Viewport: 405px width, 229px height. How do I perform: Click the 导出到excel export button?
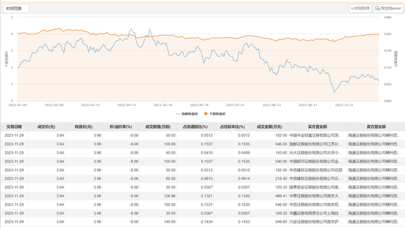[388, 9]
